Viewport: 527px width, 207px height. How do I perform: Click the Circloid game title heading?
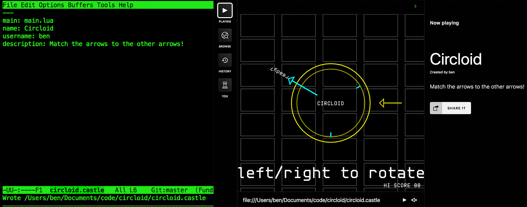pyautogui.click(x=456, y=59)
